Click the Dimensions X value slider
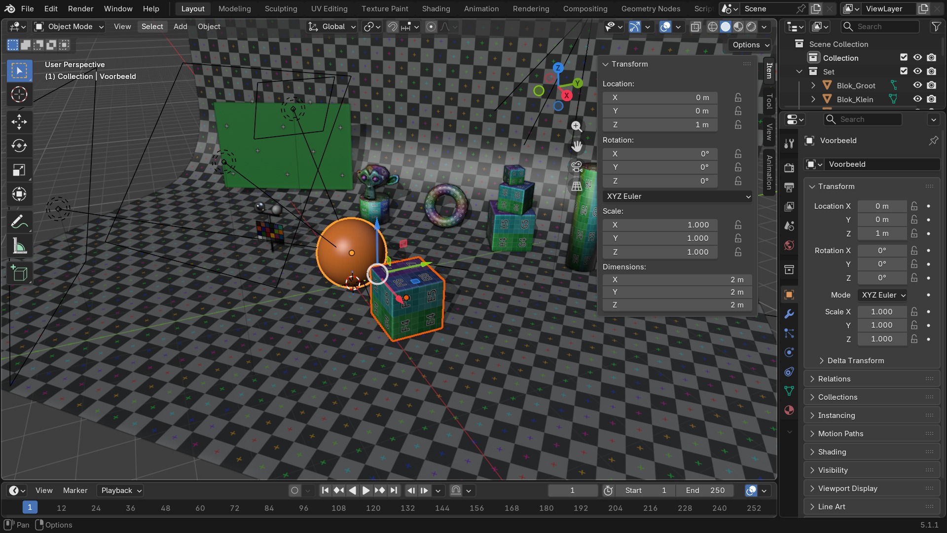The height and width of the screenshot is (533, 947). 677,280
